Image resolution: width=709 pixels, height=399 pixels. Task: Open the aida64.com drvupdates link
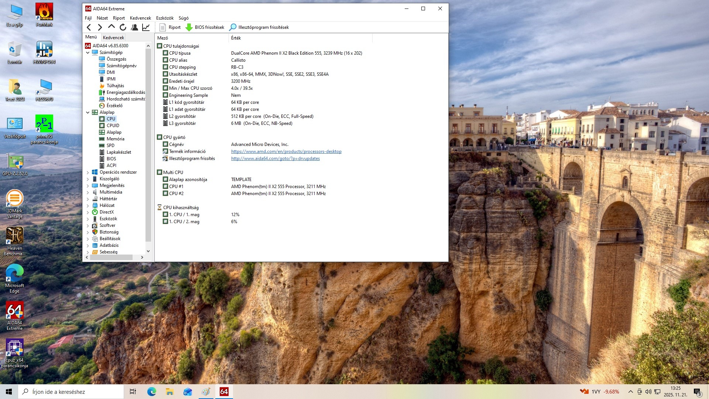[x=275, y=158]
